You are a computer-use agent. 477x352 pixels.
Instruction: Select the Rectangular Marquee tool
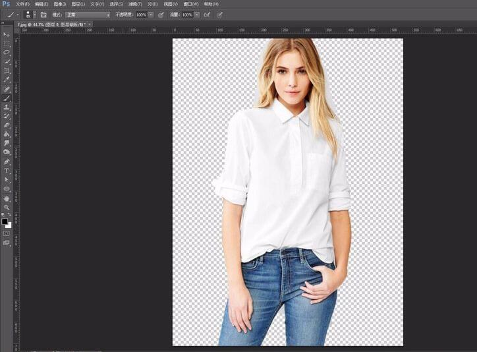click(7, 44)
